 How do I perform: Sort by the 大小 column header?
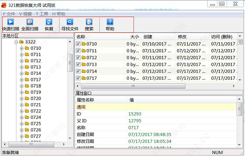coord(132,37)
